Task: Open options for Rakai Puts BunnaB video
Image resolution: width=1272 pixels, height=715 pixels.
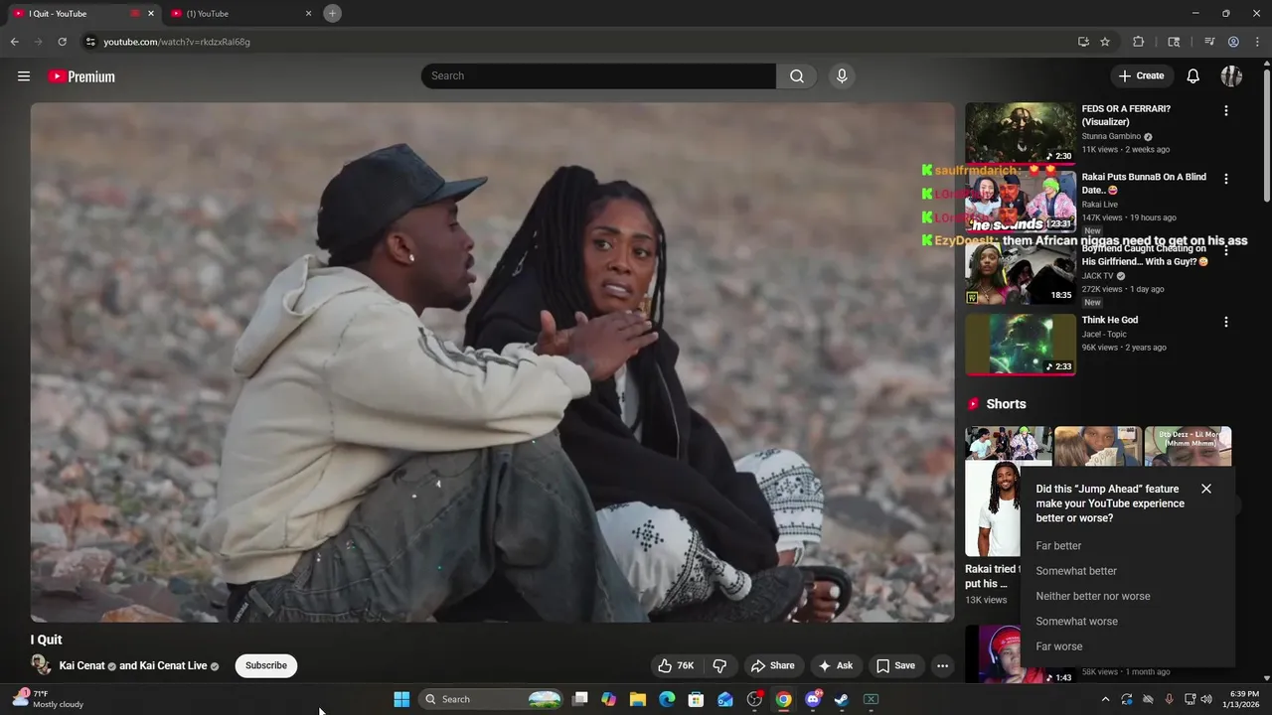Action: 1225,179
